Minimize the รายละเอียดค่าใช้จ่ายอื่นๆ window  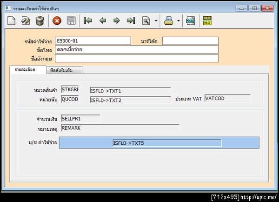coord(241,8)
